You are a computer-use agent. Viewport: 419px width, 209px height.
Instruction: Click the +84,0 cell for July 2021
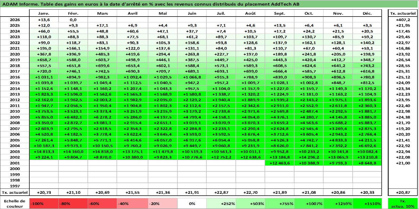point(221,48)
